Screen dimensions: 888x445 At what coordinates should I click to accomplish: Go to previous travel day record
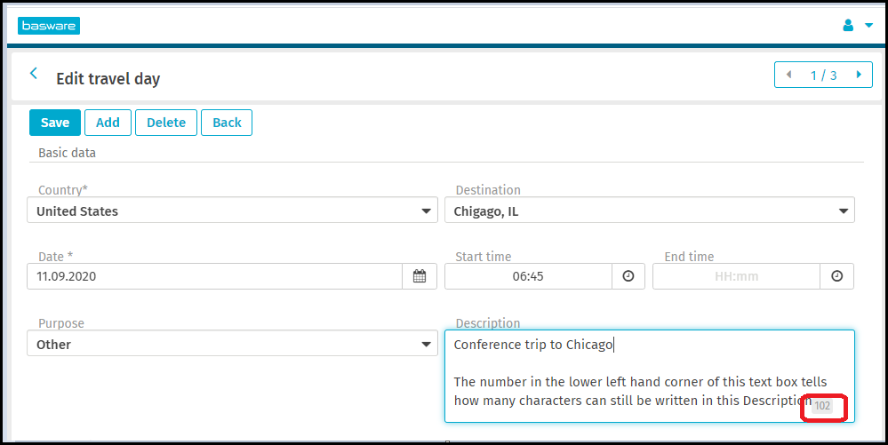click(x=788, y=75)
